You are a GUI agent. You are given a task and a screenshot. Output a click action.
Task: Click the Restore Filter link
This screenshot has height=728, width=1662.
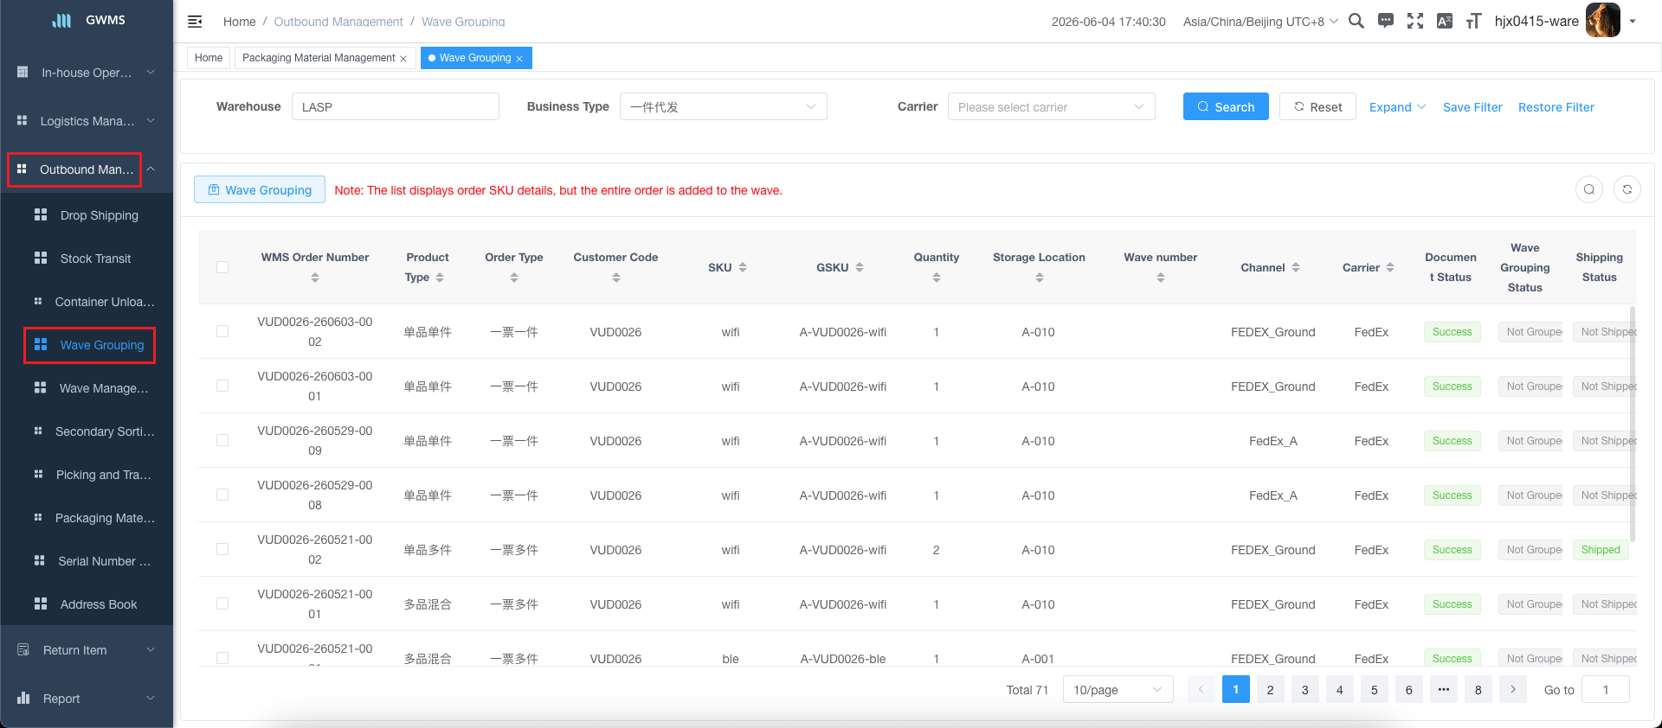pyautogui.click(x=1556, y=107)
